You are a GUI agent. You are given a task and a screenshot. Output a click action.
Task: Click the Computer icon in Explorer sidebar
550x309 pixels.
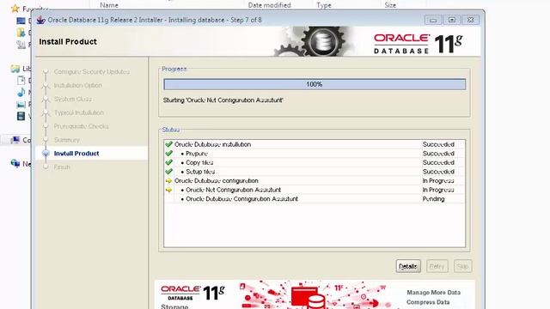(15, 140)
